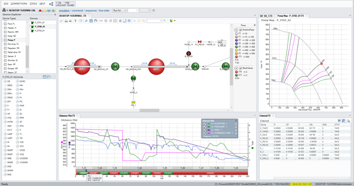The height and width of the screenshot is (186, 354).
Task: Stop the simulation using the red stop icon
Action: coord(40,10)
